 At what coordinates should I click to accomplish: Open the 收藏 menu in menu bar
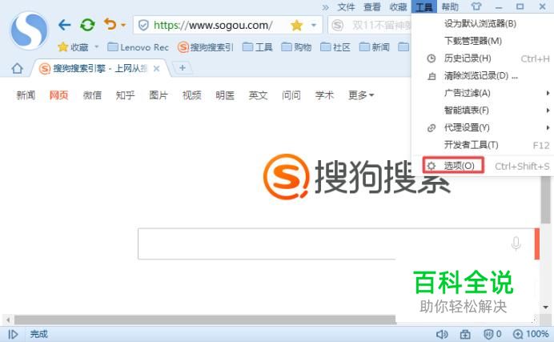[398, 7]
